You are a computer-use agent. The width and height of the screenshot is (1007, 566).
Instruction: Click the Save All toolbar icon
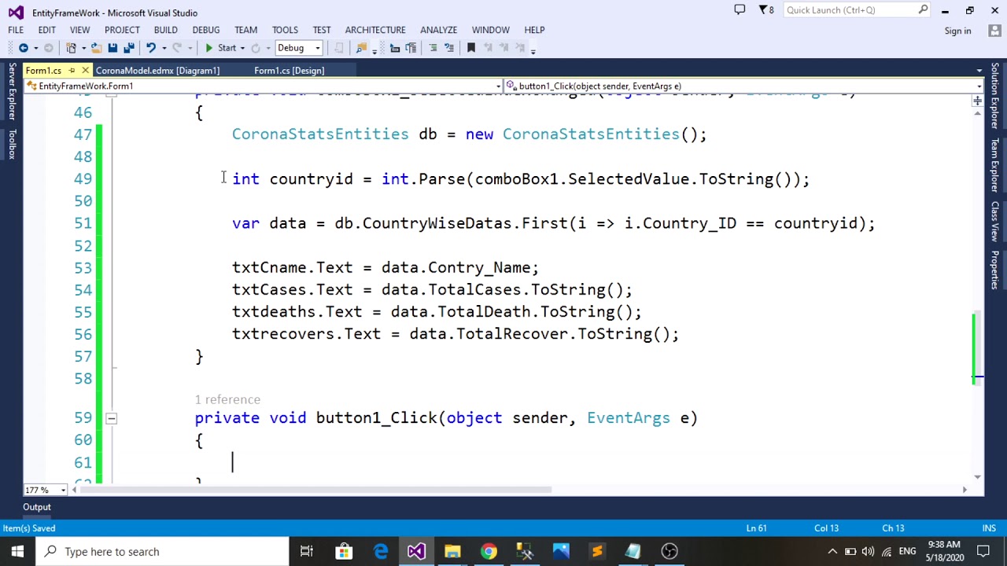pyautogui.click(x=129, y=48)
